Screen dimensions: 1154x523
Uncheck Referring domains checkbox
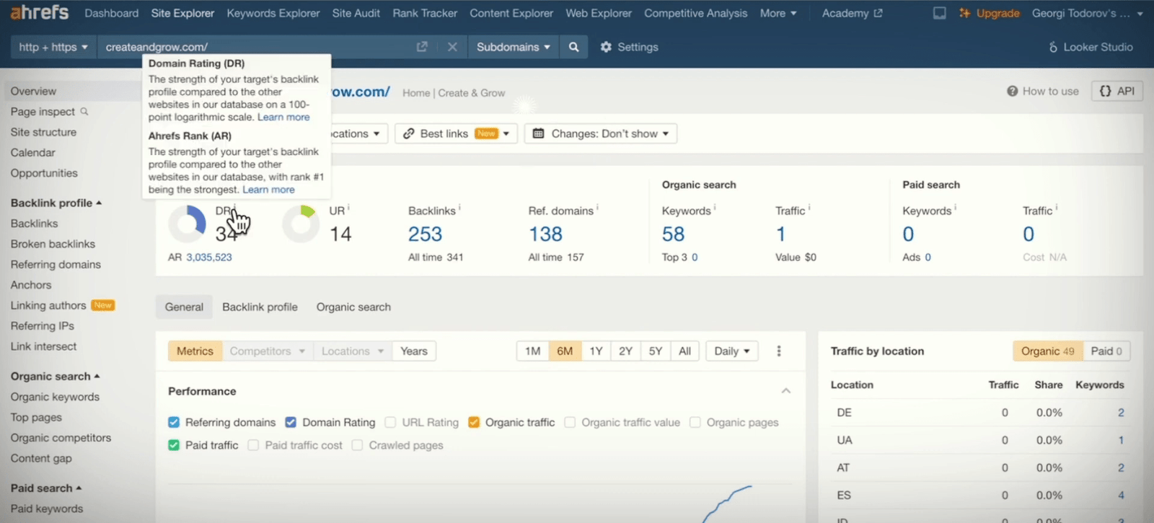174,422
